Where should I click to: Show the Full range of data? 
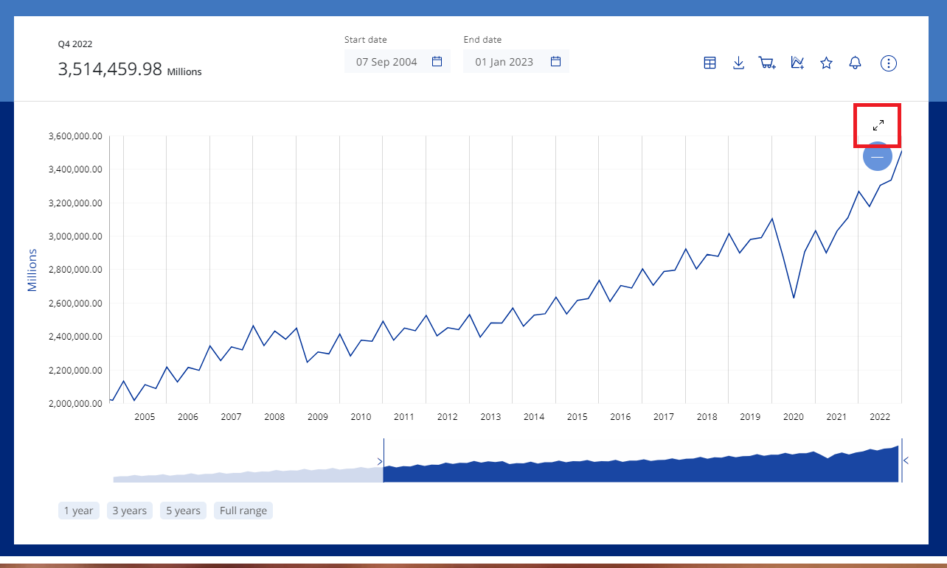(x=243, y=511)
